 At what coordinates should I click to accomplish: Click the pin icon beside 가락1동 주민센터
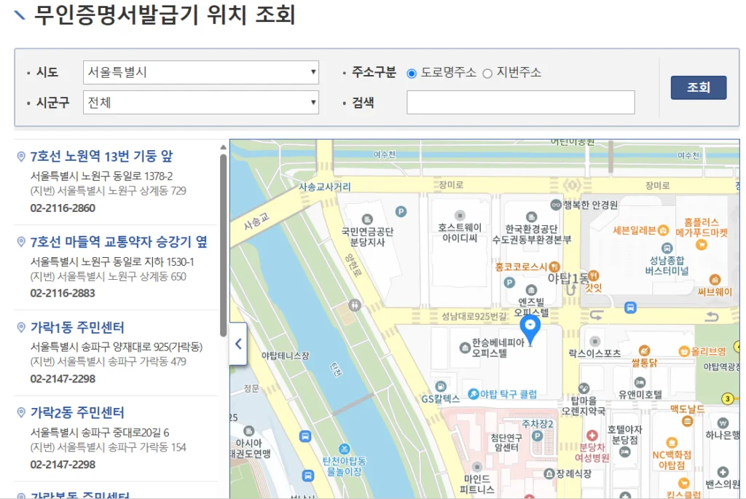(x=21, y=327)
